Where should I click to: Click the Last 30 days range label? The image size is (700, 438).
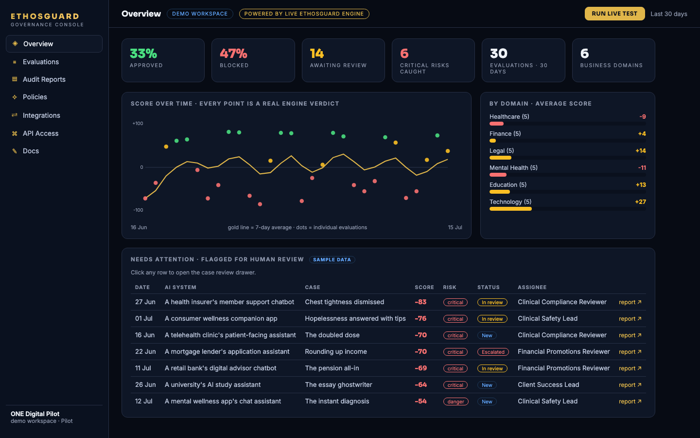[x=669, y=14]
